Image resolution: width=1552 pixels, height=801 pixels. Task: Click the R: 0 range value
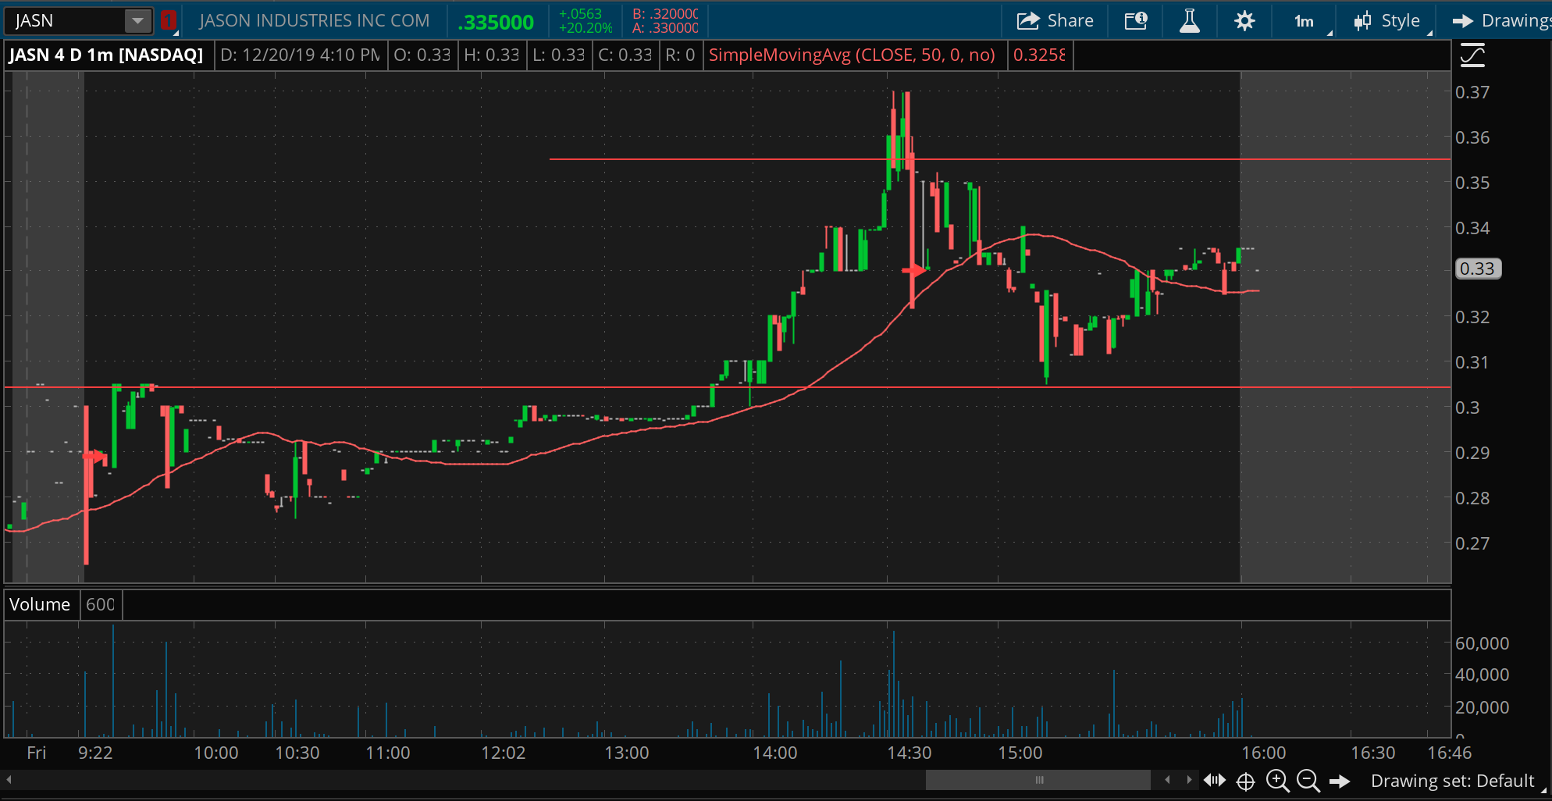pyautogui.click(x=680, y=55)
